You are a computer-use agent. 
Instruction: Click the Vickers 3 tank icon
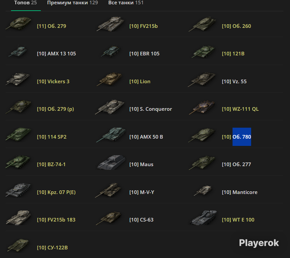point(18,79)
